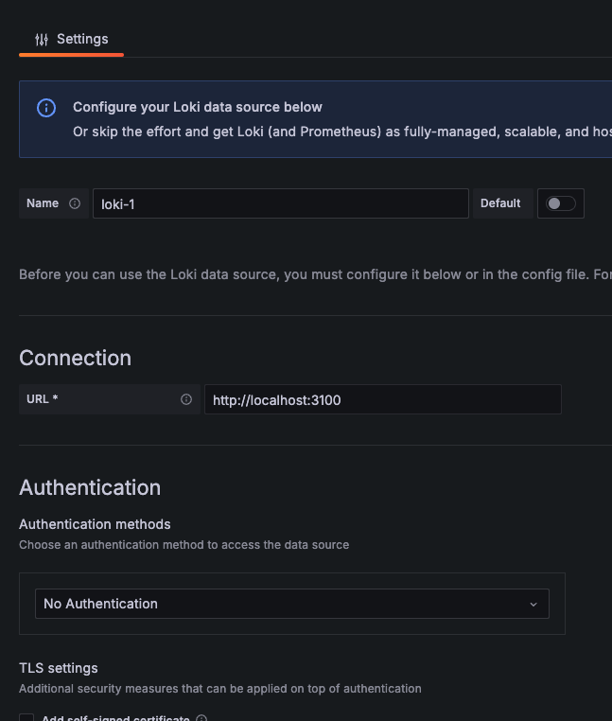Image resolution: width=612 pixels, height=721 pixels.
Task: Click the Settings sliders icon
Action: click(x=42, y=40)
